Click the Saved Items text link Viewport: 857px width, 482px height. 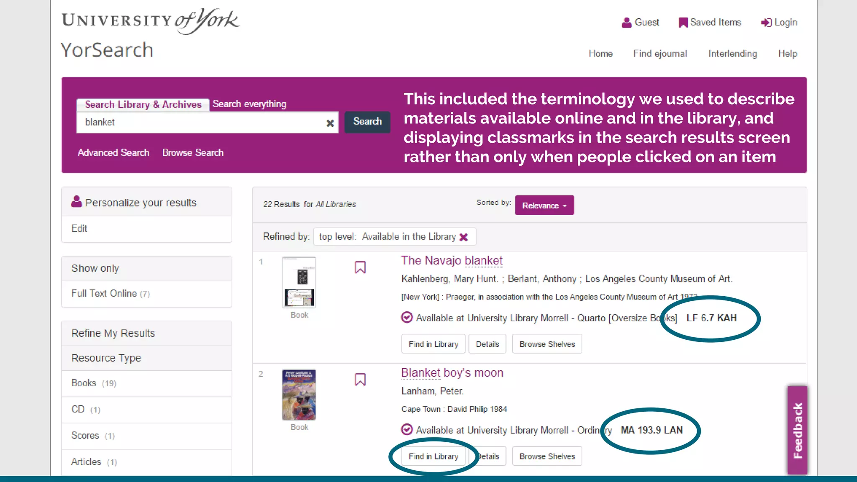(x=716, y=22)
